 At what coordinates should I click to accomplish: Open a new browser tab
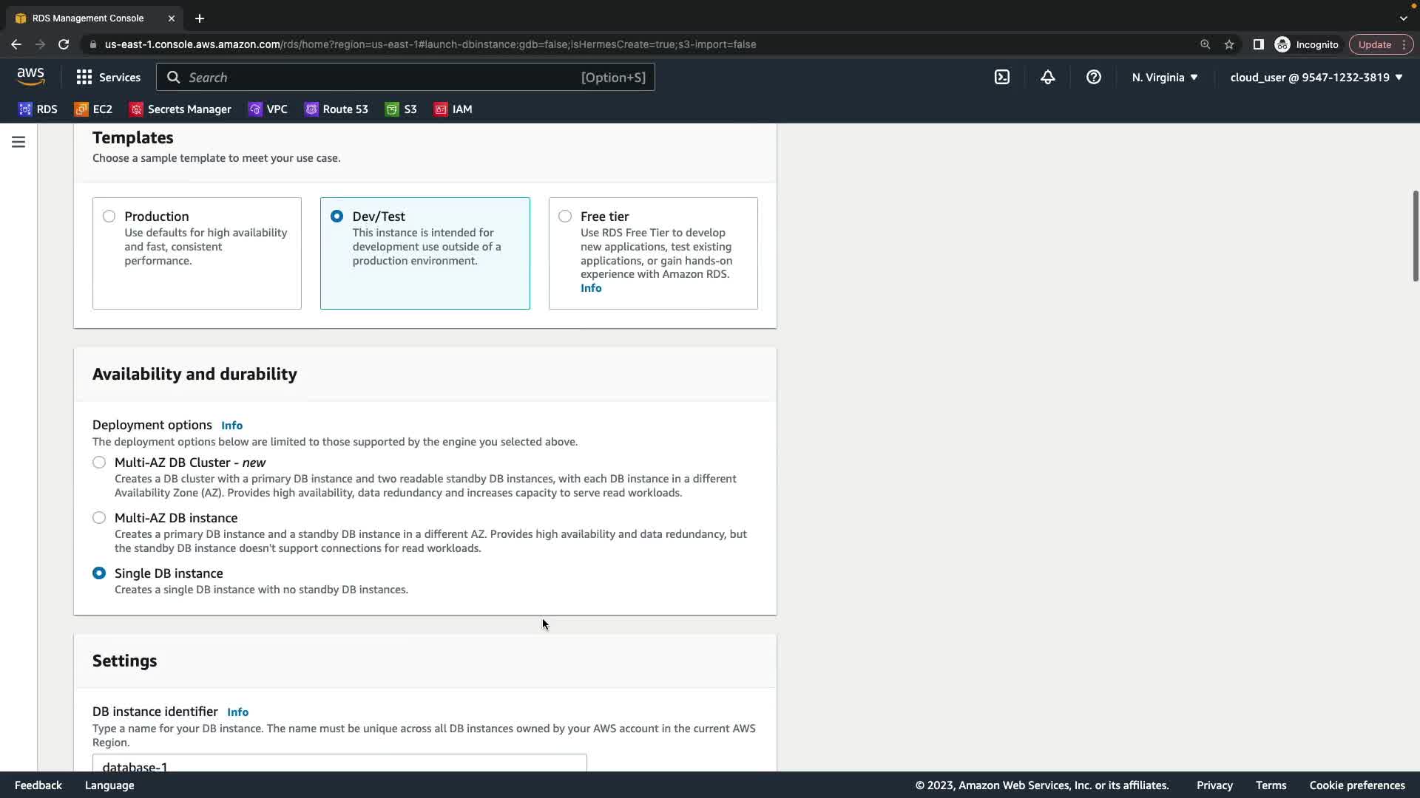(199, 18)
